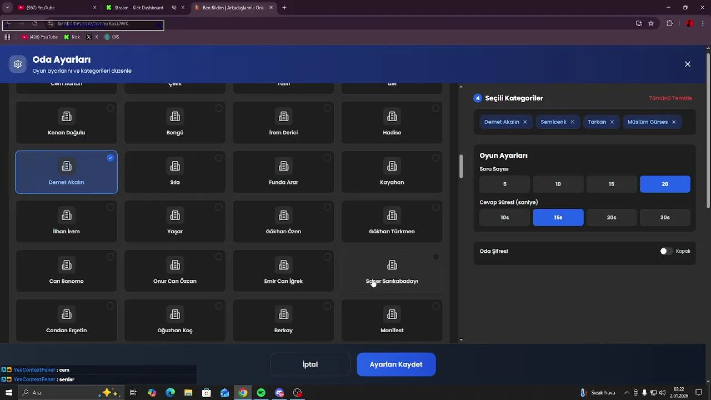Set question count to 5
Viewport: 711px width, 400px height.
click(505, 184)
